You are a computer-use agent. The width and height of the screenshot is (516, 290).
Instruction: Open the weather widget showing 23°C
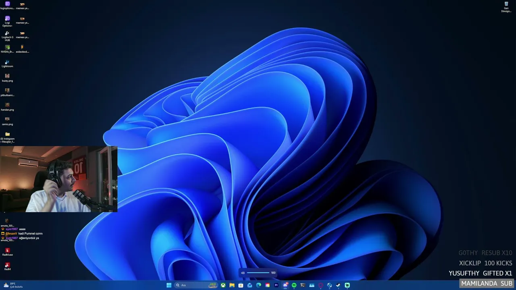[x=13, y=285]
